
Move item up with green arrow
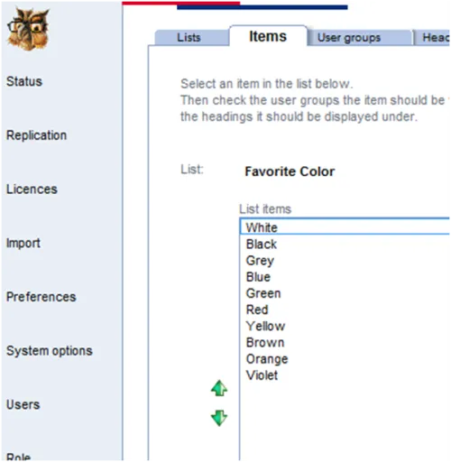(x=219, y=388)
